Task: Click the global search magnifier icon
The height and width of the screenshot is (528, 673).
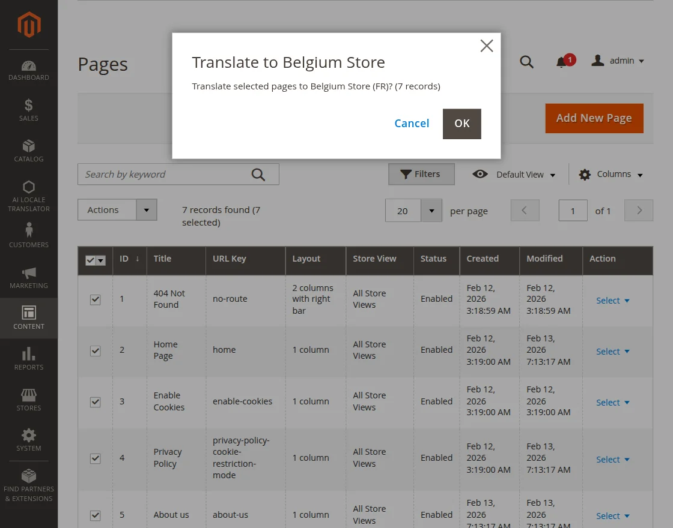Action: click(526, 62)
